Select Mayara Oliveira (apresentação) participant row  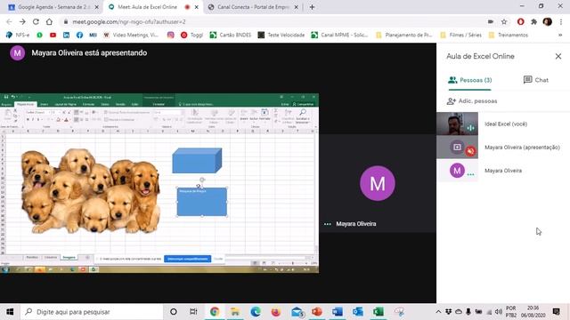coord(503,148)
